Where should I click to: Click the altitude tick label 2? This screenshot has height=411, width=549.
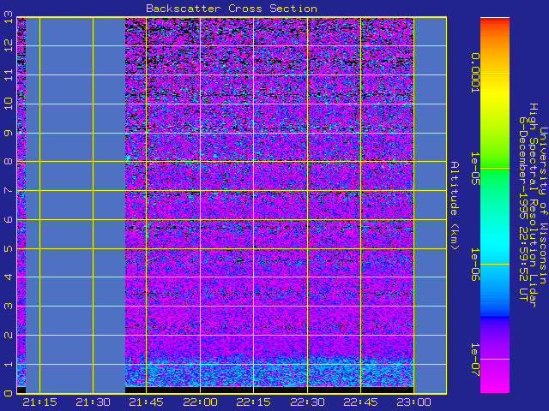point(9,335)
